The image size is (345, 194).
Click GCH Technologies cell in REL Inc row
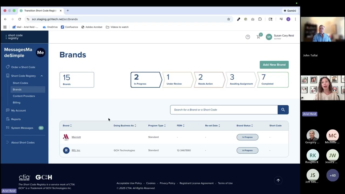pos(124,150)
